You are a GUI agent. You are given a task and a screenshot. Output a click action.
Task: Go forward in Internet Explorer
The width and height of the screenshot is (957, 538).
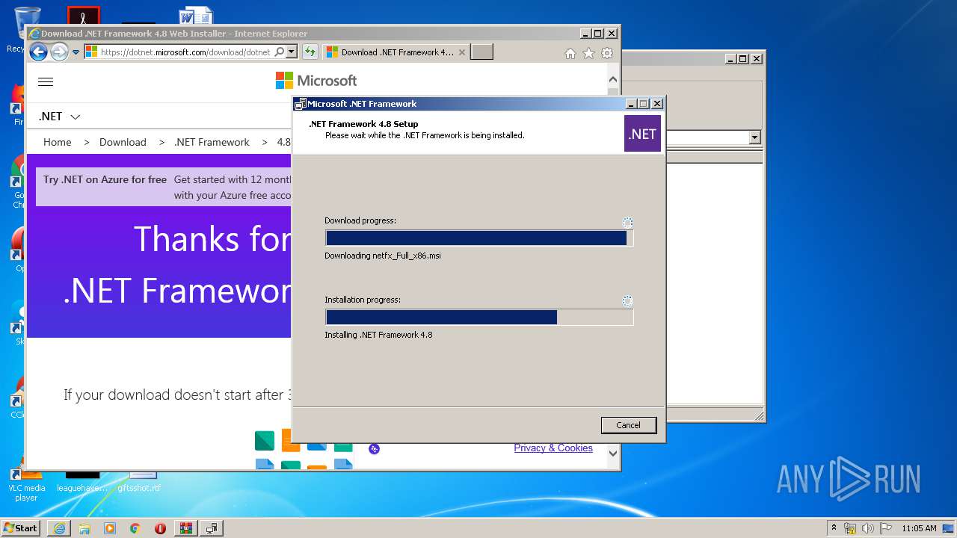(59, 52)
